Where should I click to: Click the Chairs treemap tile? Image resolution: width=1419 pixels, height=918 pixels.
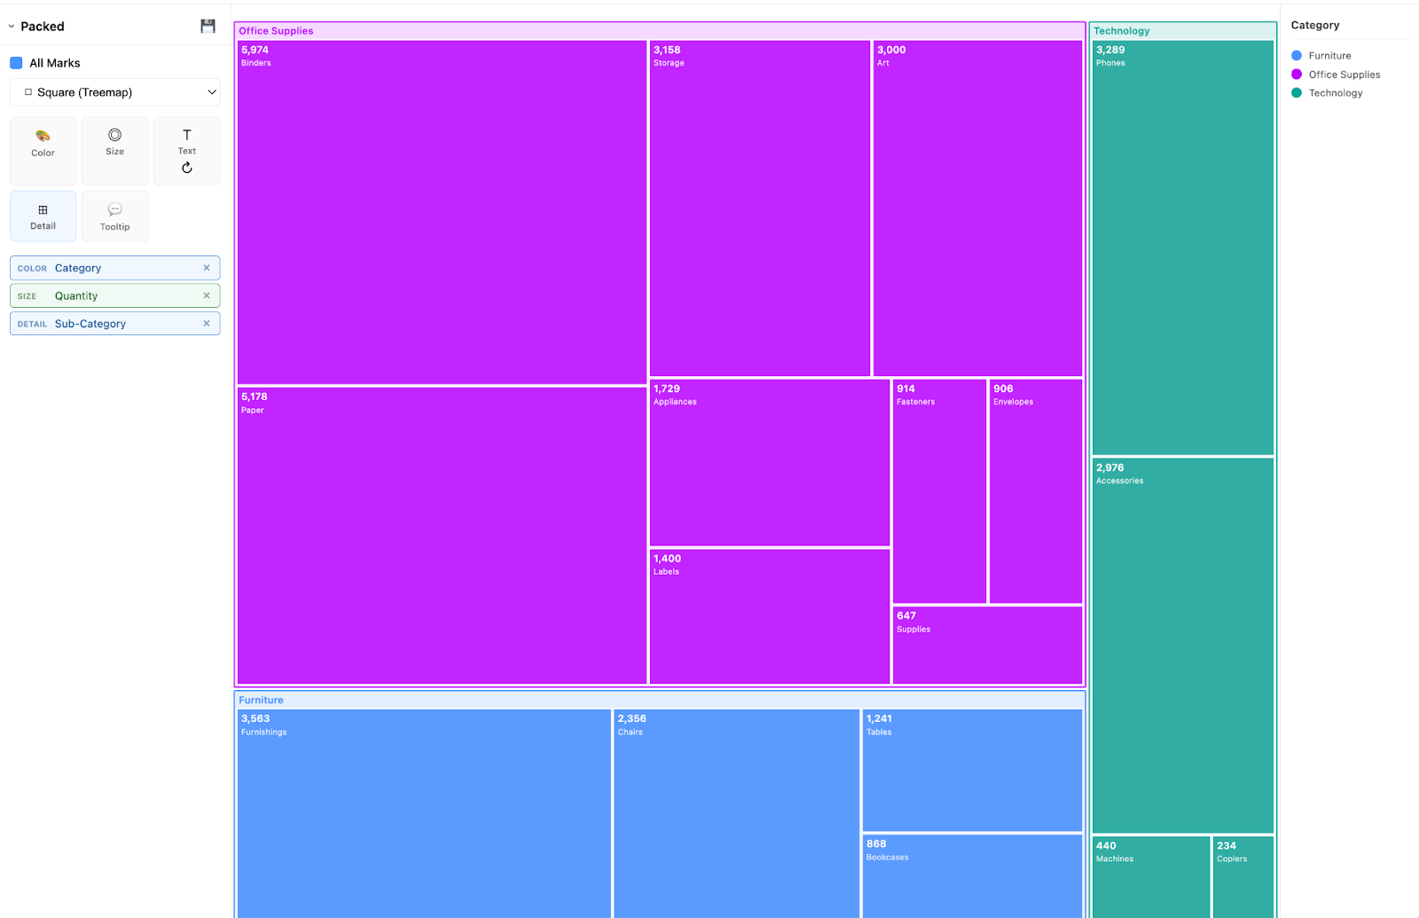coord(736,813)
